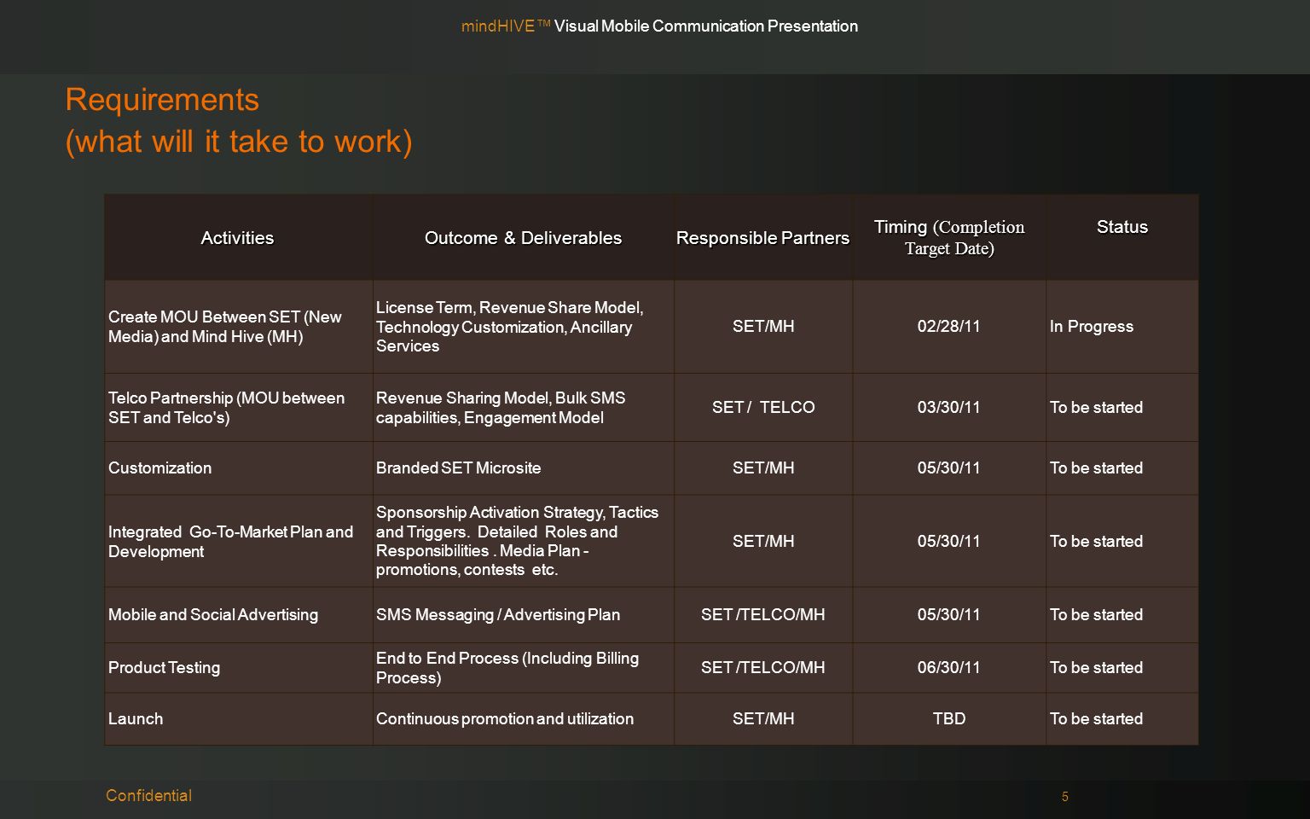
Task: Select the header 'mindHIVE Visual Mobile Communication Presentation'
Action: tap(659, 26)
